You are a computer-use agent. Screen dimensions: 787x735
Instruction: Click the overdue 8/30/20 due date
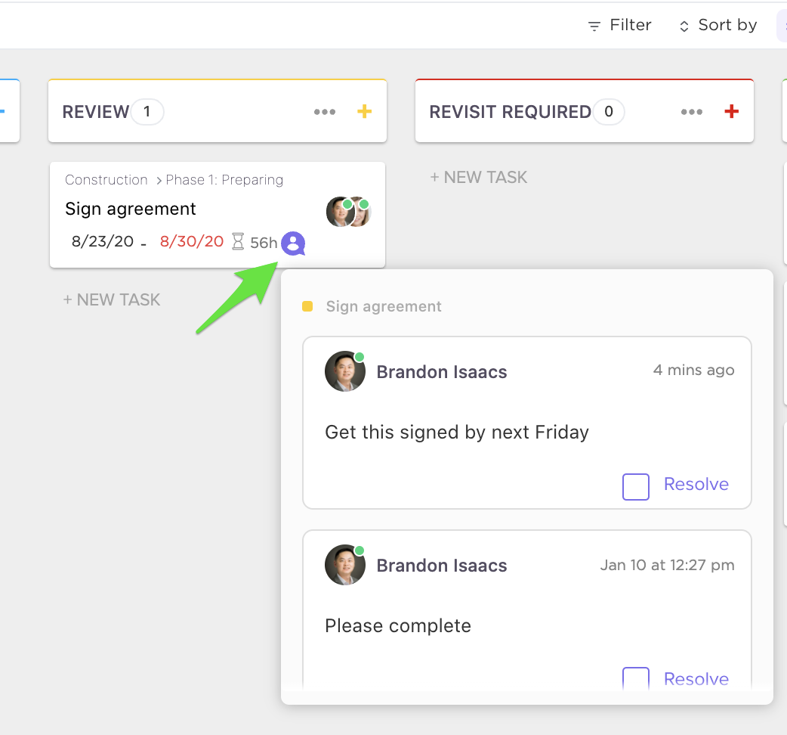192,242
